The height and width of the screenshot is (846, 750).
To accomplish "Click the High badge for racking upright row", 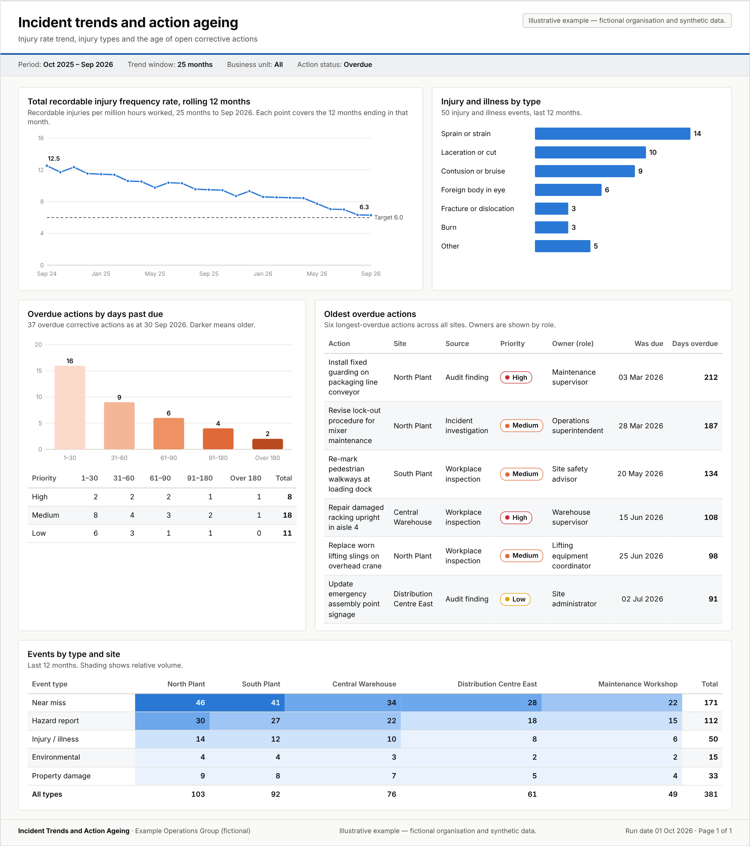I will (516, 517).
